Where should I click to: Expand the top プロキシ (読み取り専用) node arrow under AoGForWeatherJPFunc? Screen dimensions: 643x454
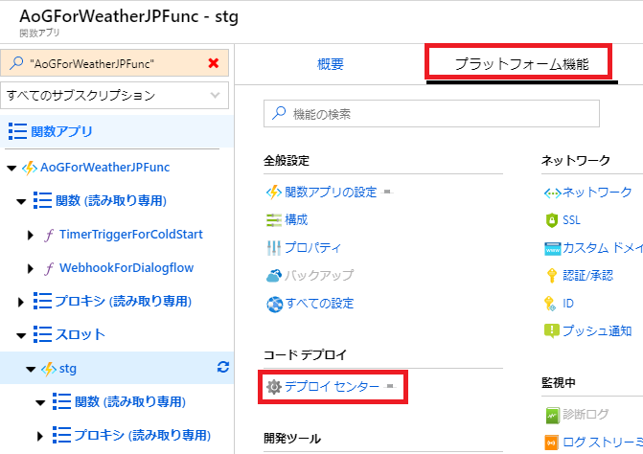pos(21,302)
